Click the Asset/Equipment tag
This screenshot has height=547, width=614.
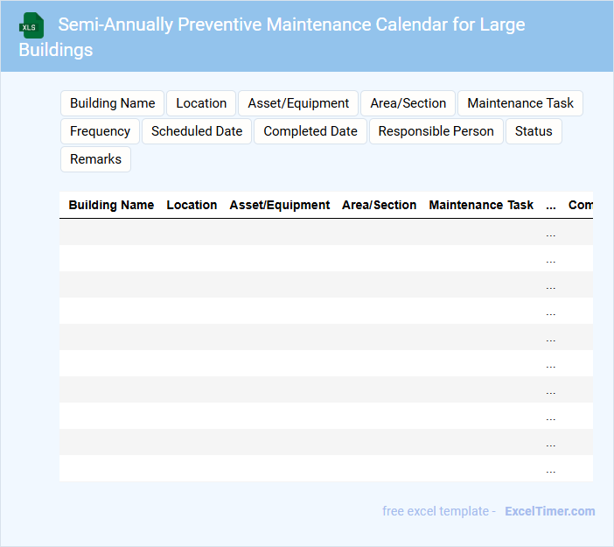[298, 103]
